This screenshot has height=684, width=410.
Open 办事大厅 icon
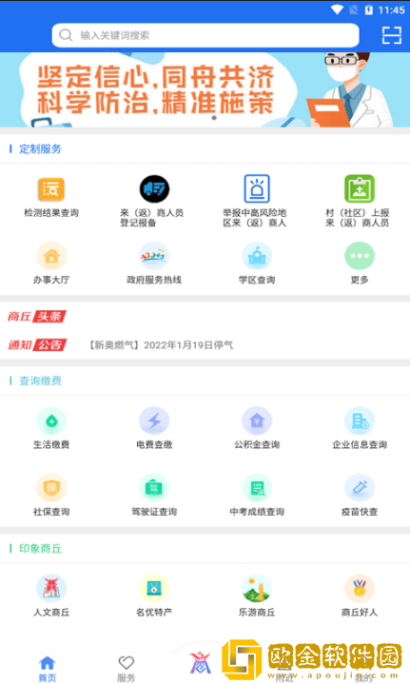[x=51, y=256]
